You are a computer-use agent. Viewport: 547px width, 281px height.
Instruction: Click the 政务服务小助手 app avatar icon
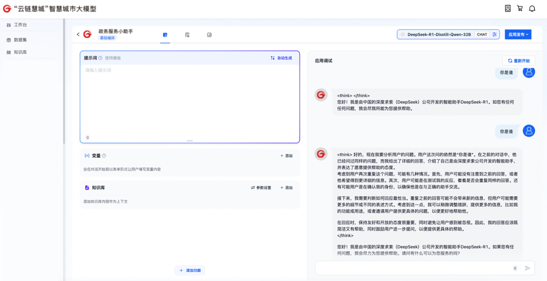[x=87, y=34]
